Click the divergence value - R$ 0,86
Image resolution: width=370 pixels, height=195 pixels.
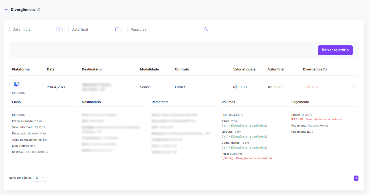coord(310,87)
